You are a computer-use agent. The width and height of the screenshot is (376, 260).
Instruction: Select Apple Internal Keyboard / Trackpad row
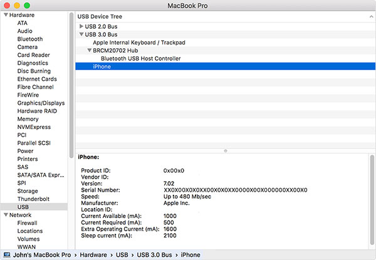[226, 43]
